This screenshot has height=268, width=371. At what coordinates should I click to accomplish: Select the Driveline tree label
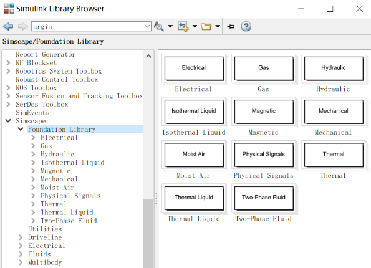(45, 237)
